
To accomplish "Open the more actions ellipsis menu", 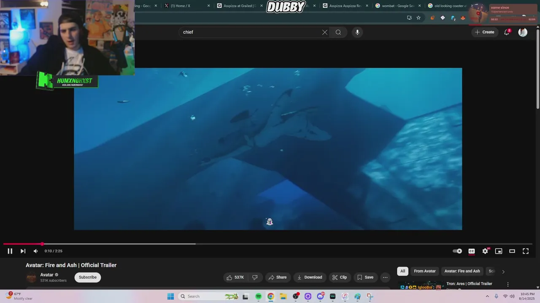I will 385,277.
